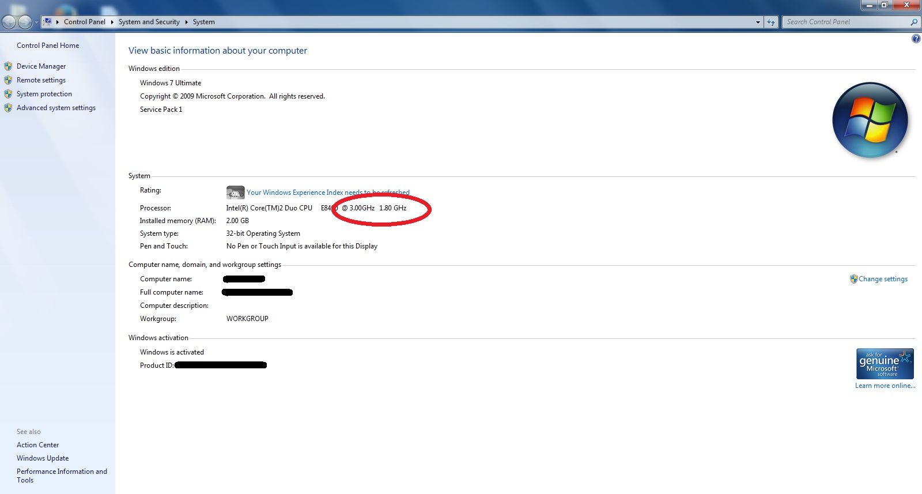Expand the arrow before Control Panel breadcrumb
The height and width of the screenshot is (494, 922).
click(58, 22)
